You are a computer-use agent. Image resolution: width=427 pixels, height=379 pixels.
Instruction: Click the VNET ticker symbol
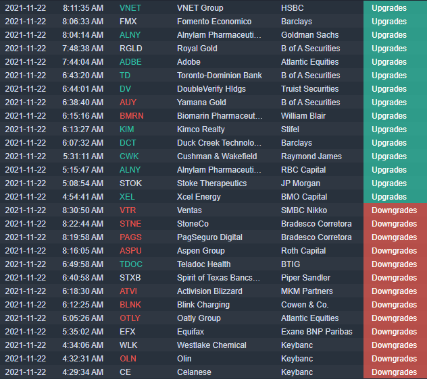130,8
